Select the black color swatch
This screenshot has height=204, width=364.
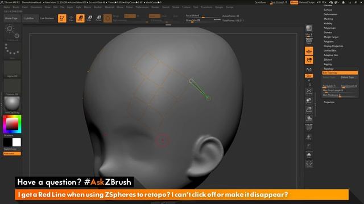click(x=7, y=142)
